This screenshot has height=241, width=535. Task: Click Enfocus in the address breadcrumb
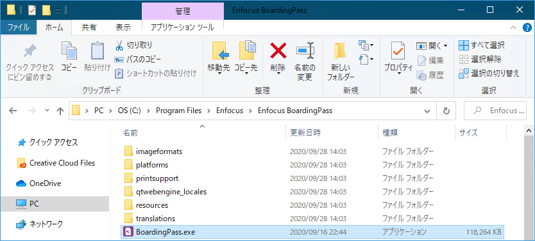pos(230,111)
